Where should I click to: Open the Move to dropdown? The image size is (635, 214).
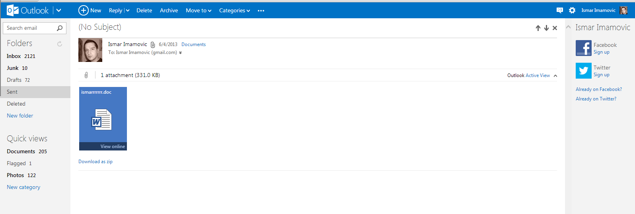199,11
